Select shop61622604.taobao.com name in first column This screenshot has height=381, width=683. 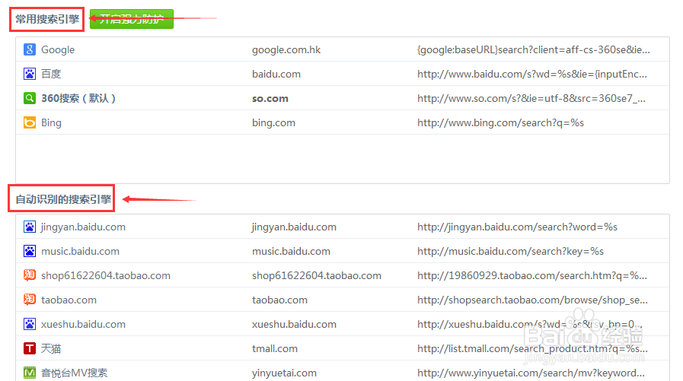pos(106,276)
